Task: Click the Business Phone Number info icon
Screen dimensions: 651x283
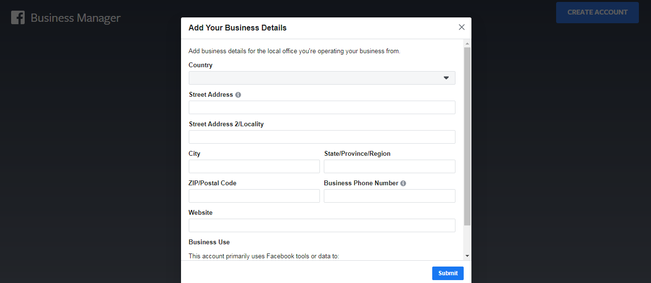Action: [403, 183]
